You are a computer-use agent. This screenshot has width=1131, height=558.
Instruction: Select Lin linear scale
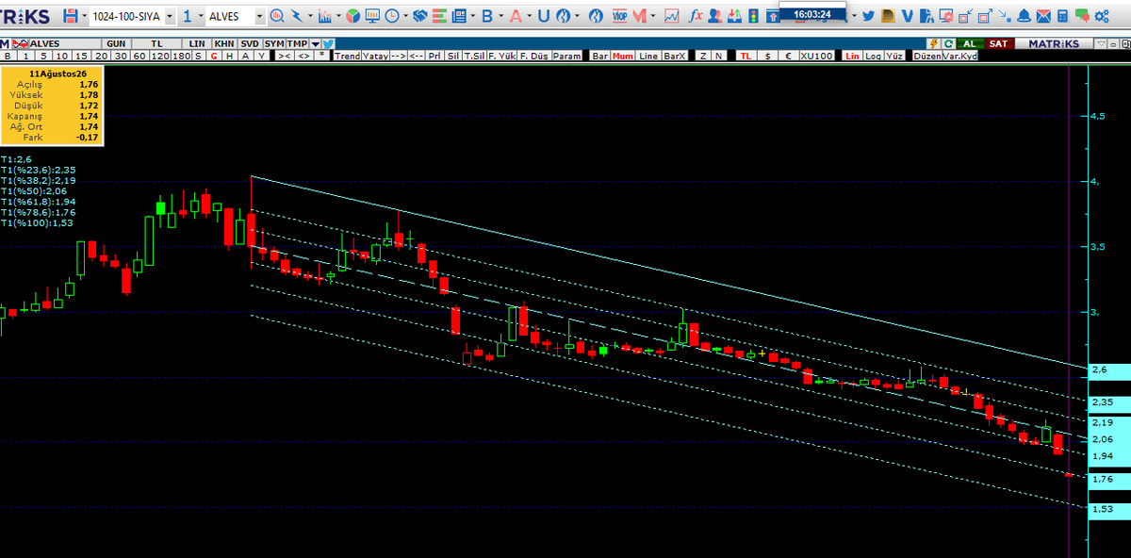tap(852, 56)
